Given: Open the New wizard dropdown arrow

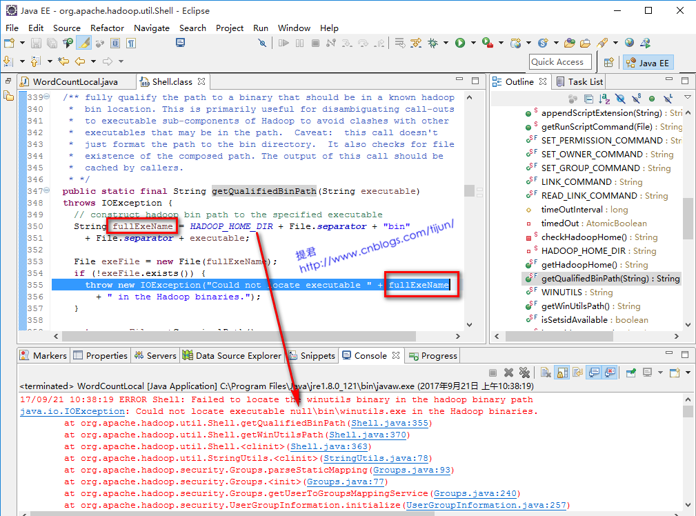Looking at the screenshot, I should click(x=22, y=43).
